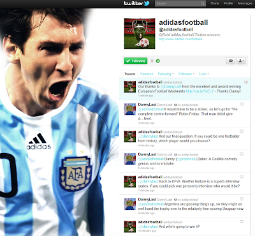Click DannyLast avatar on the Robin Friday tweet

pos(130,109)
